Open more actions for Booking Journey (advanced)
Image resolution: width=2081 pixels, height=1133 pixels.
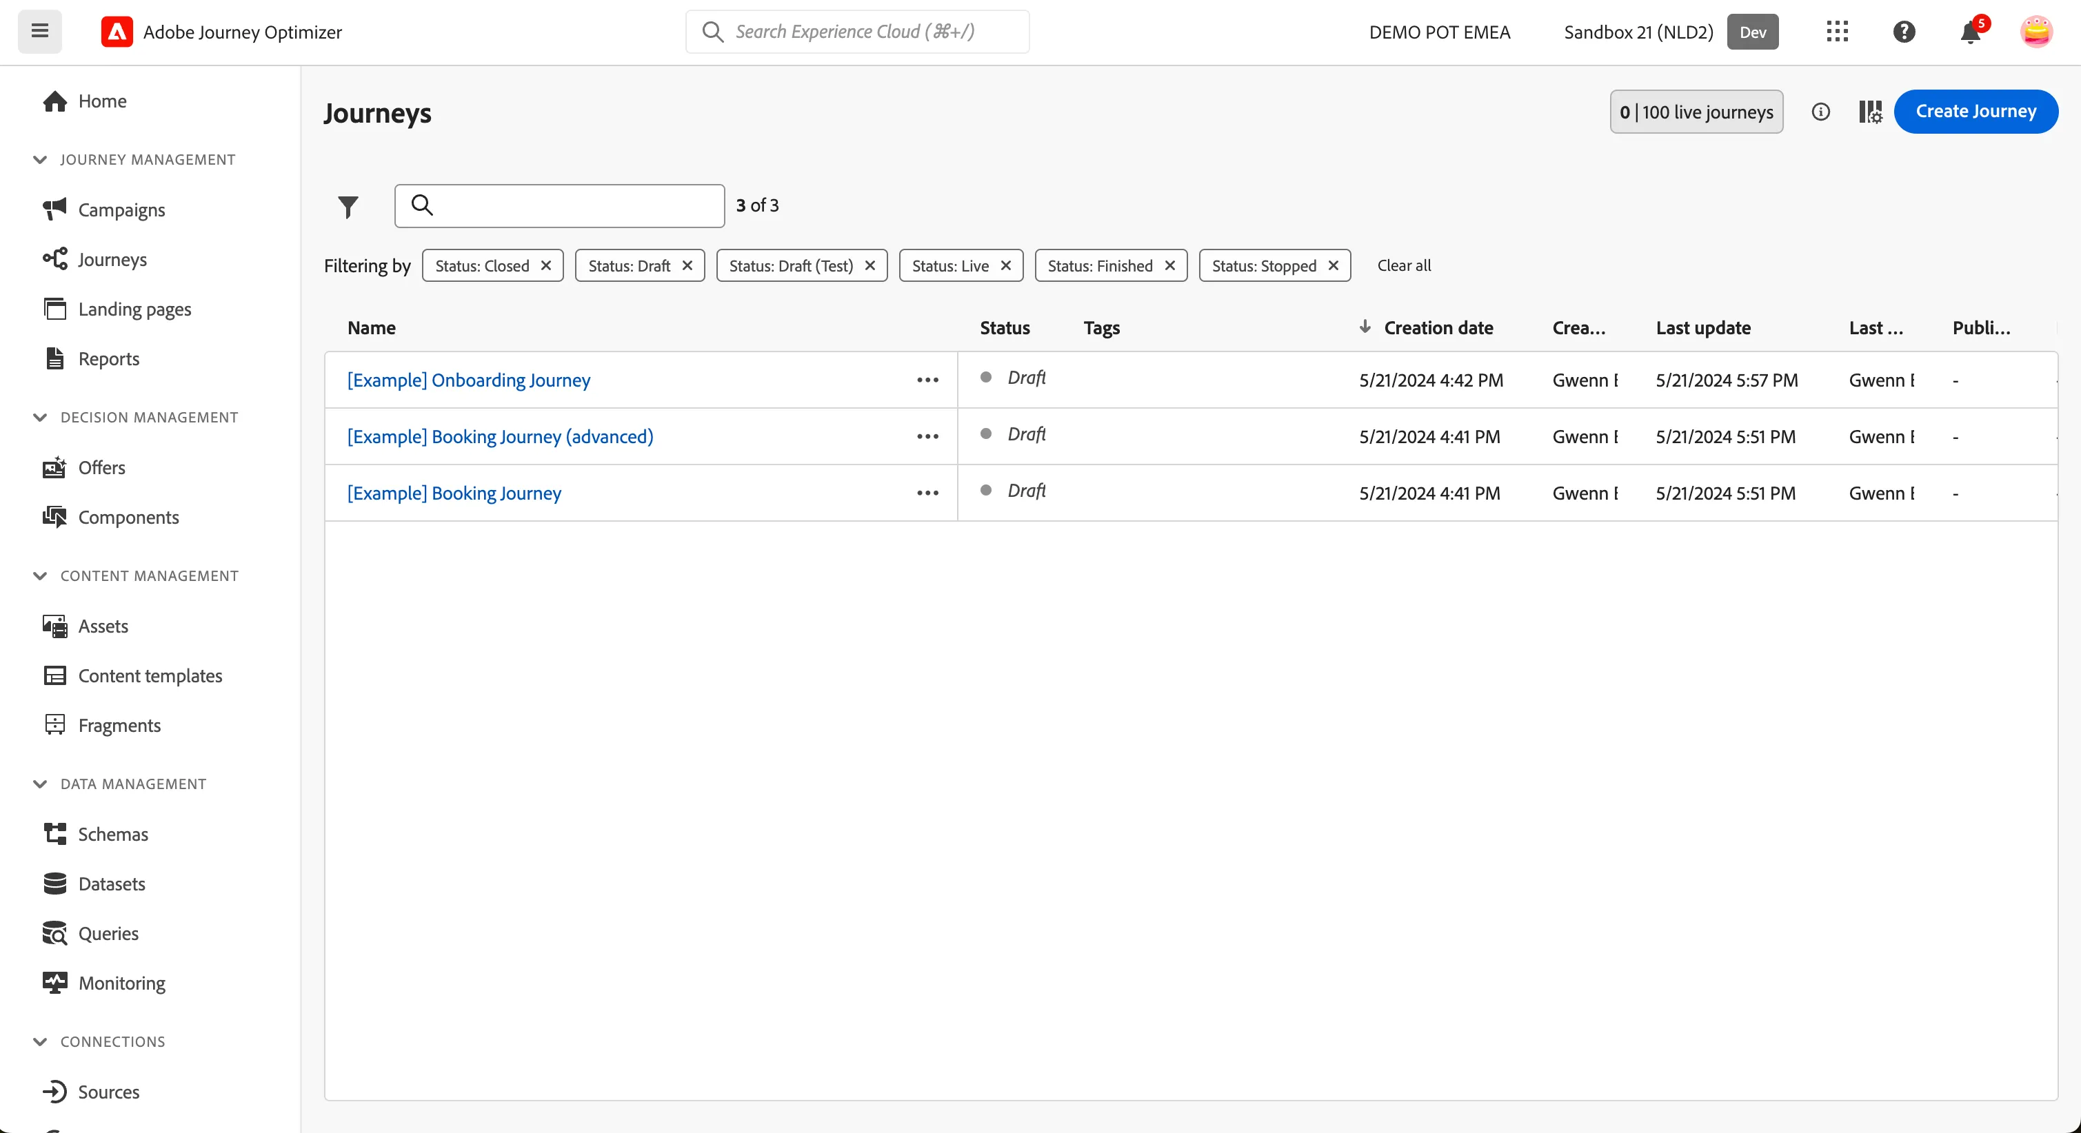[x=927, y=436]
